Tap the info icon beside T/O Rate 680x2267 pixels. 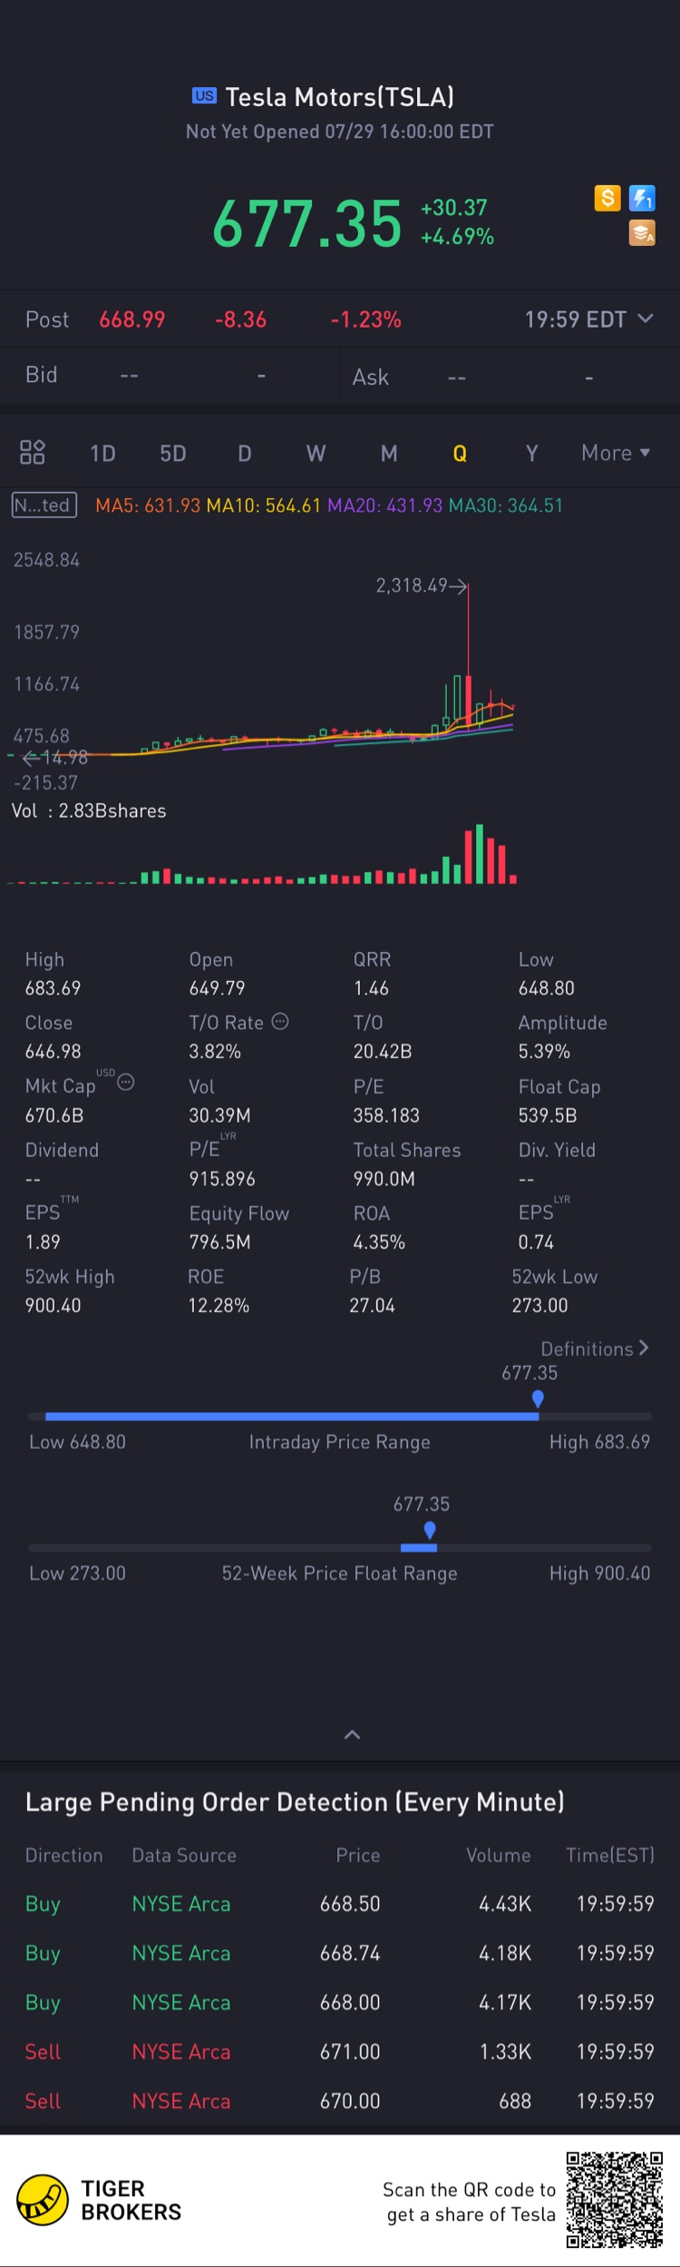click(281, 1021)
